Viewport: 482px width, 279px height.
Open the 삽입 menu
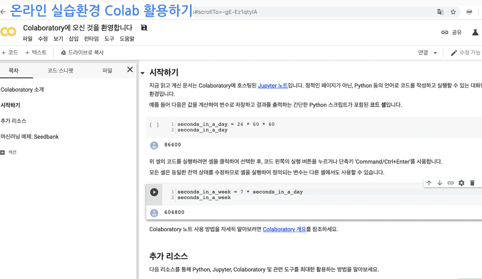click(x=73, y=39)
